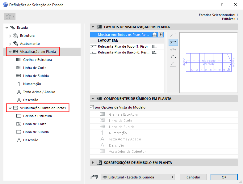This screenshot has width=243, height=184.
Task: Open Grelha e Estrutura under Planta de Tectos
Action: click(37, 116)
